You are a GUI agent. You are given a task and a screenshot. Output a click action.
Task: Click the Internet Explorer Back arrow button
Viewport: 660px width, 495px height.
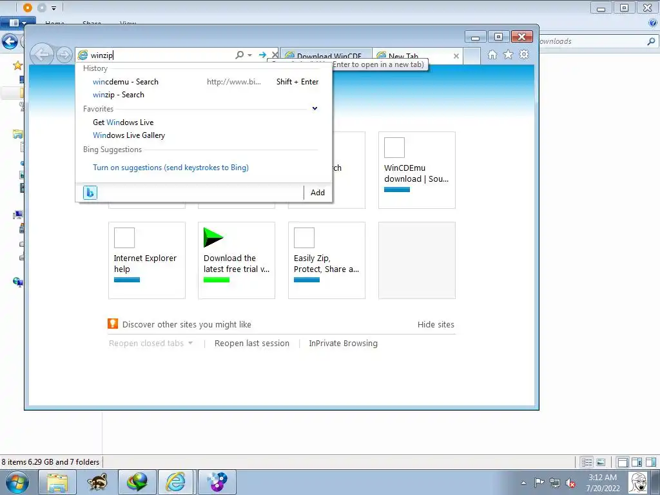(42, 55)
